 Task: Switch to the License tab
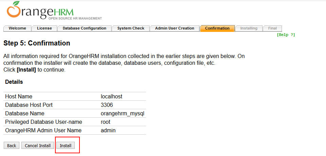coord(44,28)
